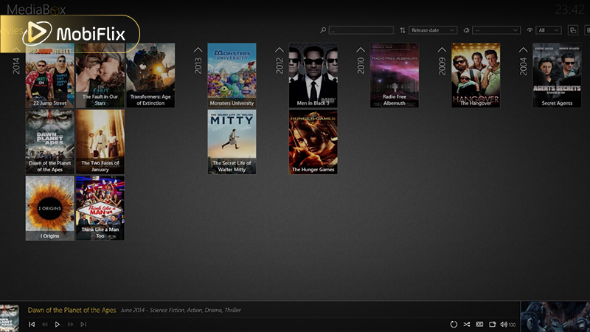This screenshot has height=332, width=590.
Task: Open Transformers: Age of Extinction poster
Action: coord(150,75)
